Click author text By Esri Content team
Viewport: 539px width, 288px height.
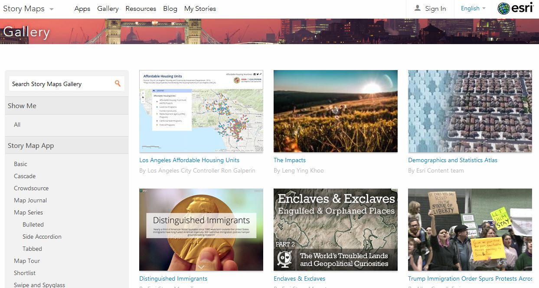tap(436, 170)
